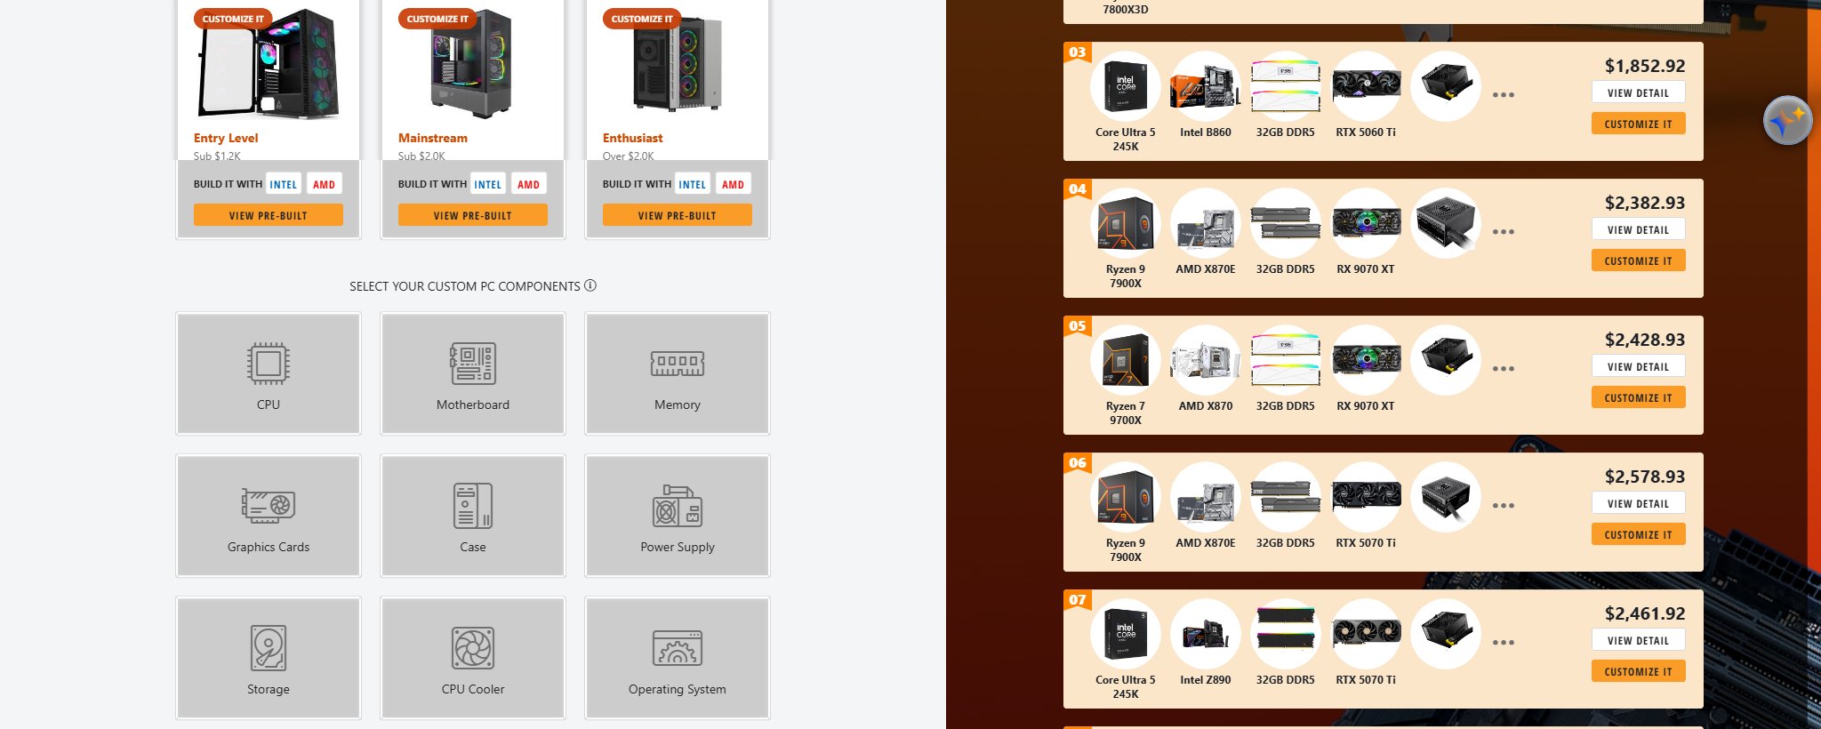Choose INTEL for the Mainstream build
1821x729 pixels.
pyautogui.click(x=488, y=184)
